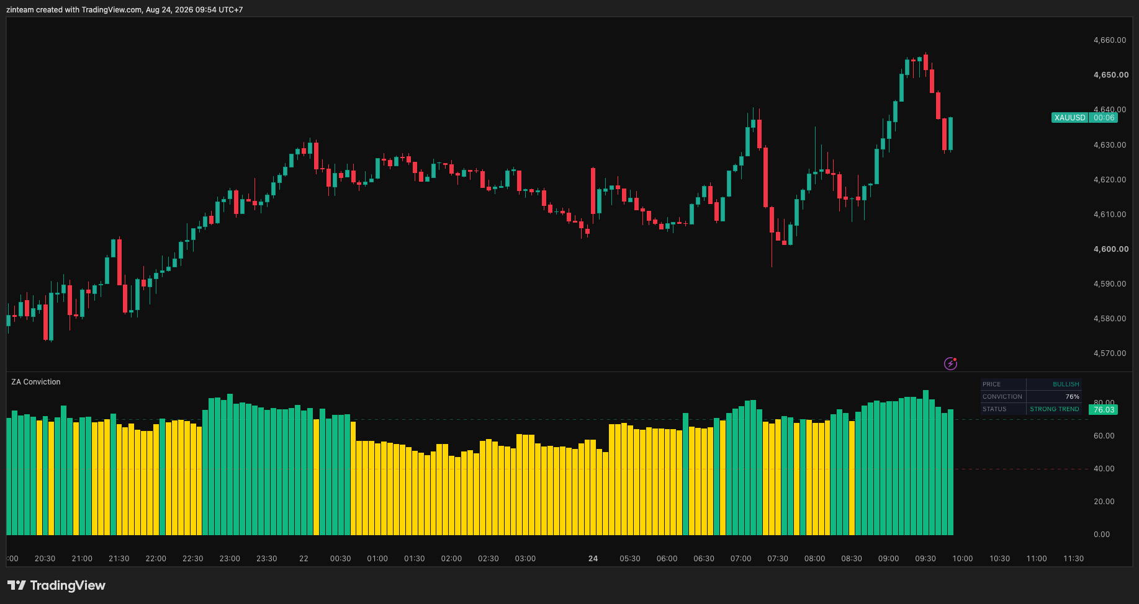Click the 40.00 indicator scale label
Screen dimensions: 1139x604
point(1104,469)
